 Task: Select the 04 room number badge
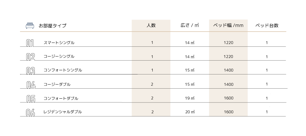pyautogui.click(x=31, y=85)
